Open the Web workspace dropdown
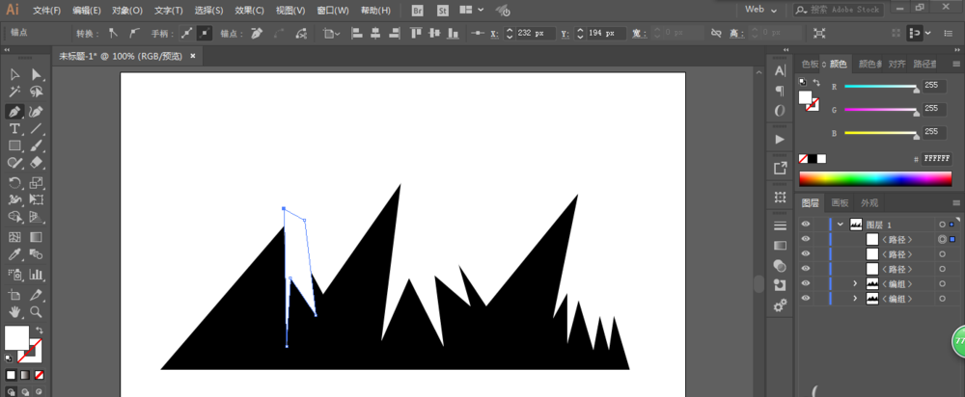The width and height of the screenshot is (965, 397). coord(760,9)
